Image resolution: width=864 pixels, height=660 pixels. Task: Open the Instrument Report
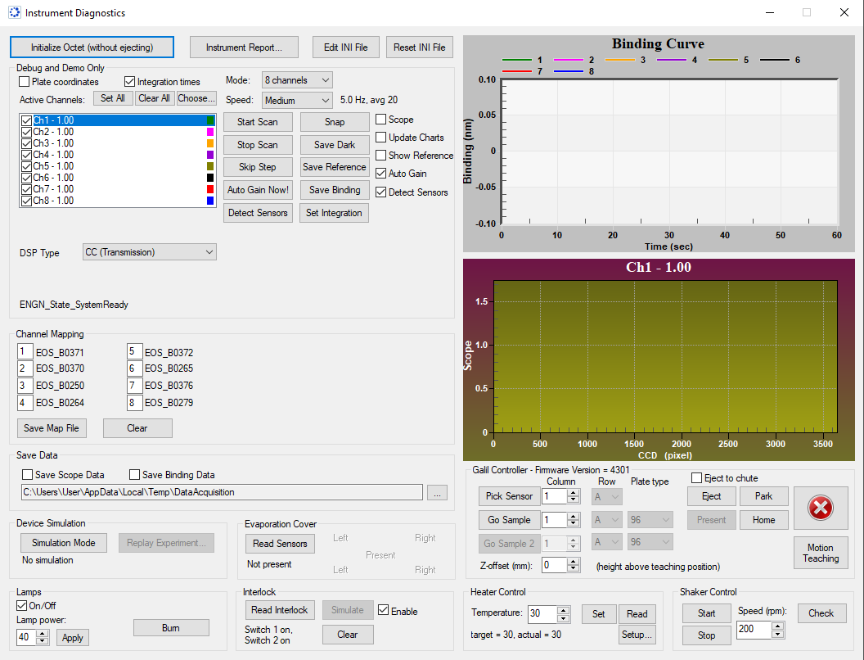[x=244, y=47]
